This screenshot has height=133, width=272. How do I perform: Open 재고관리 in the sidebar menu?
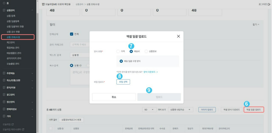pos(11,43)
